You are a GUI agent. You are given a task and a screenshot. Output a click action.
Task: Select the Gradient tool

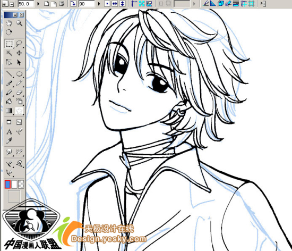(x=8, y=111)
